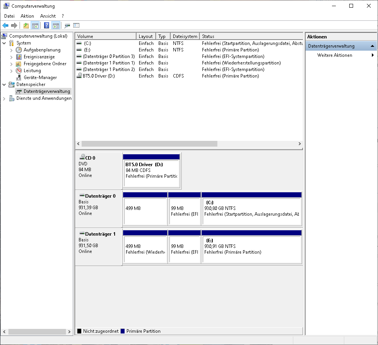Select row (Datenträger 0 Partition 3)
The height and width of the screenshot is (345, 378).
tap(189, 56)
